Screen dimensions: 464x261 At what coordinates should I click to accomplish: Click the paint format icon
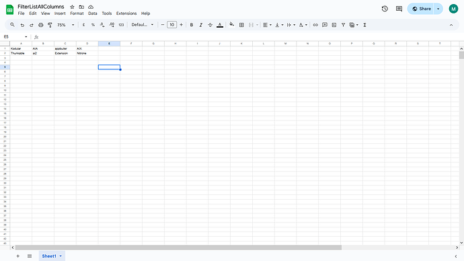pyautogui.click(x=50, y=25)
